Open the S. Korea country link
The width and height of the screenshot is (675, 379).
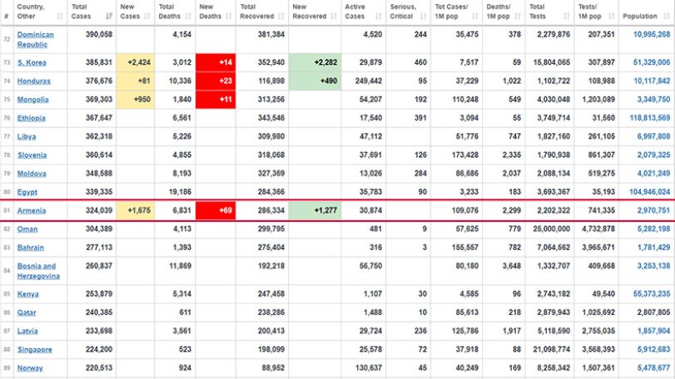(32, 62)
